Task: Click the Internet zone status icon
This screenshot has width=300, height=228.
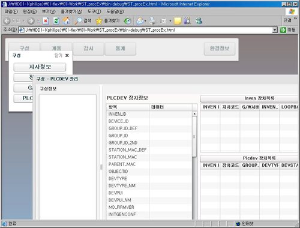Action: click(x=238, y=224)
